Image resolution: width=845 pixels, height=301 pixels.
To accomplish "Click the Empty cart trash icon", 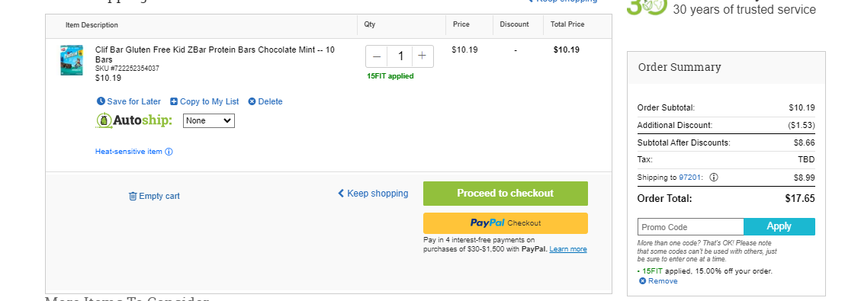I will coord(133,196).
